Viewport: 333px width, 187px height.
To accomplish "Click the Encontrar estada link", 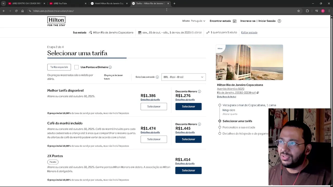I will pos(220,21).
